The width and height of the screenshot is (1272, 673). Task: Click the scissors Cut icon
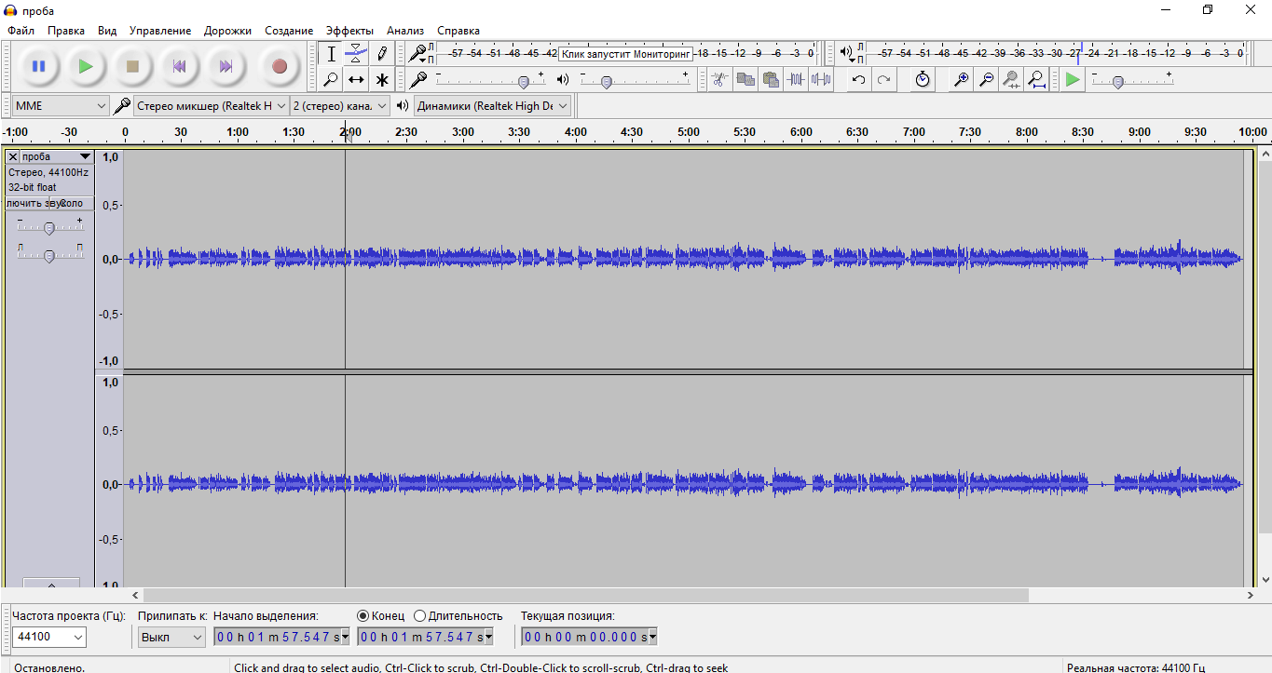click(719, 79)
